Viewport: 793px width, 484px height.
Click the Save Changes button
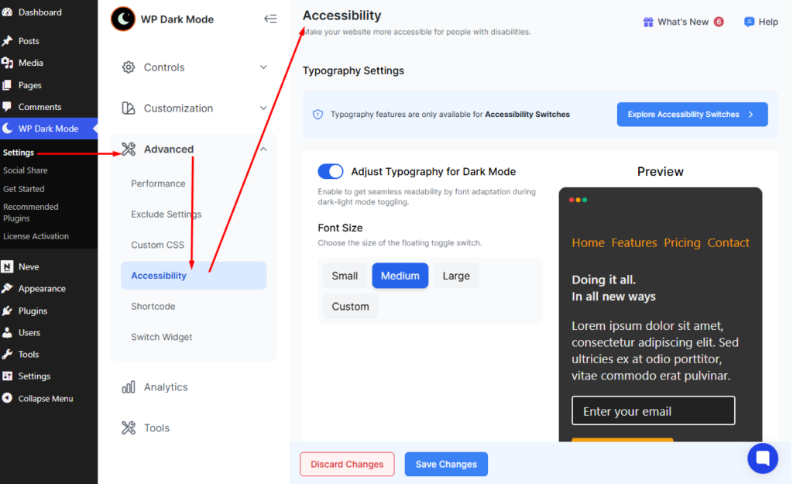pyautogui.click(x=446, y=465)
